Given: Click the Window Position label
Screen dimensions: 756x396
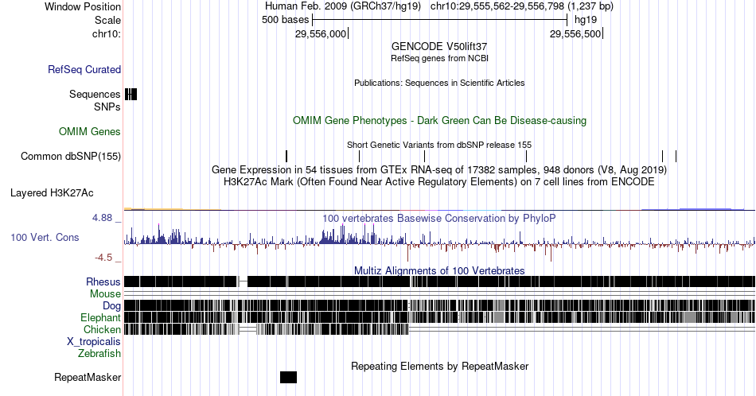Looking at the screenshot, I should (x=83, y=6).
